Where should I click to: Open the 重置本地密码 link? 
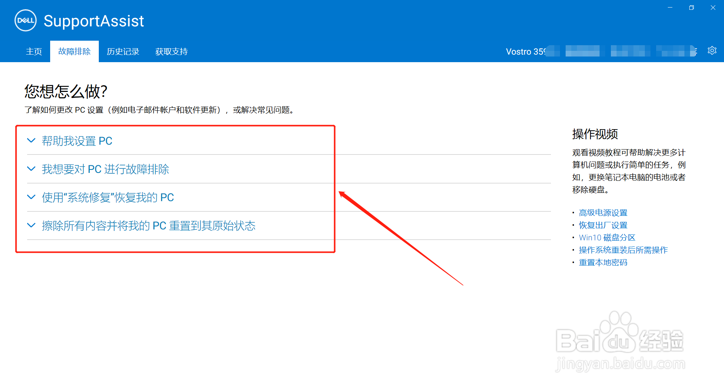tap(603, 263)
